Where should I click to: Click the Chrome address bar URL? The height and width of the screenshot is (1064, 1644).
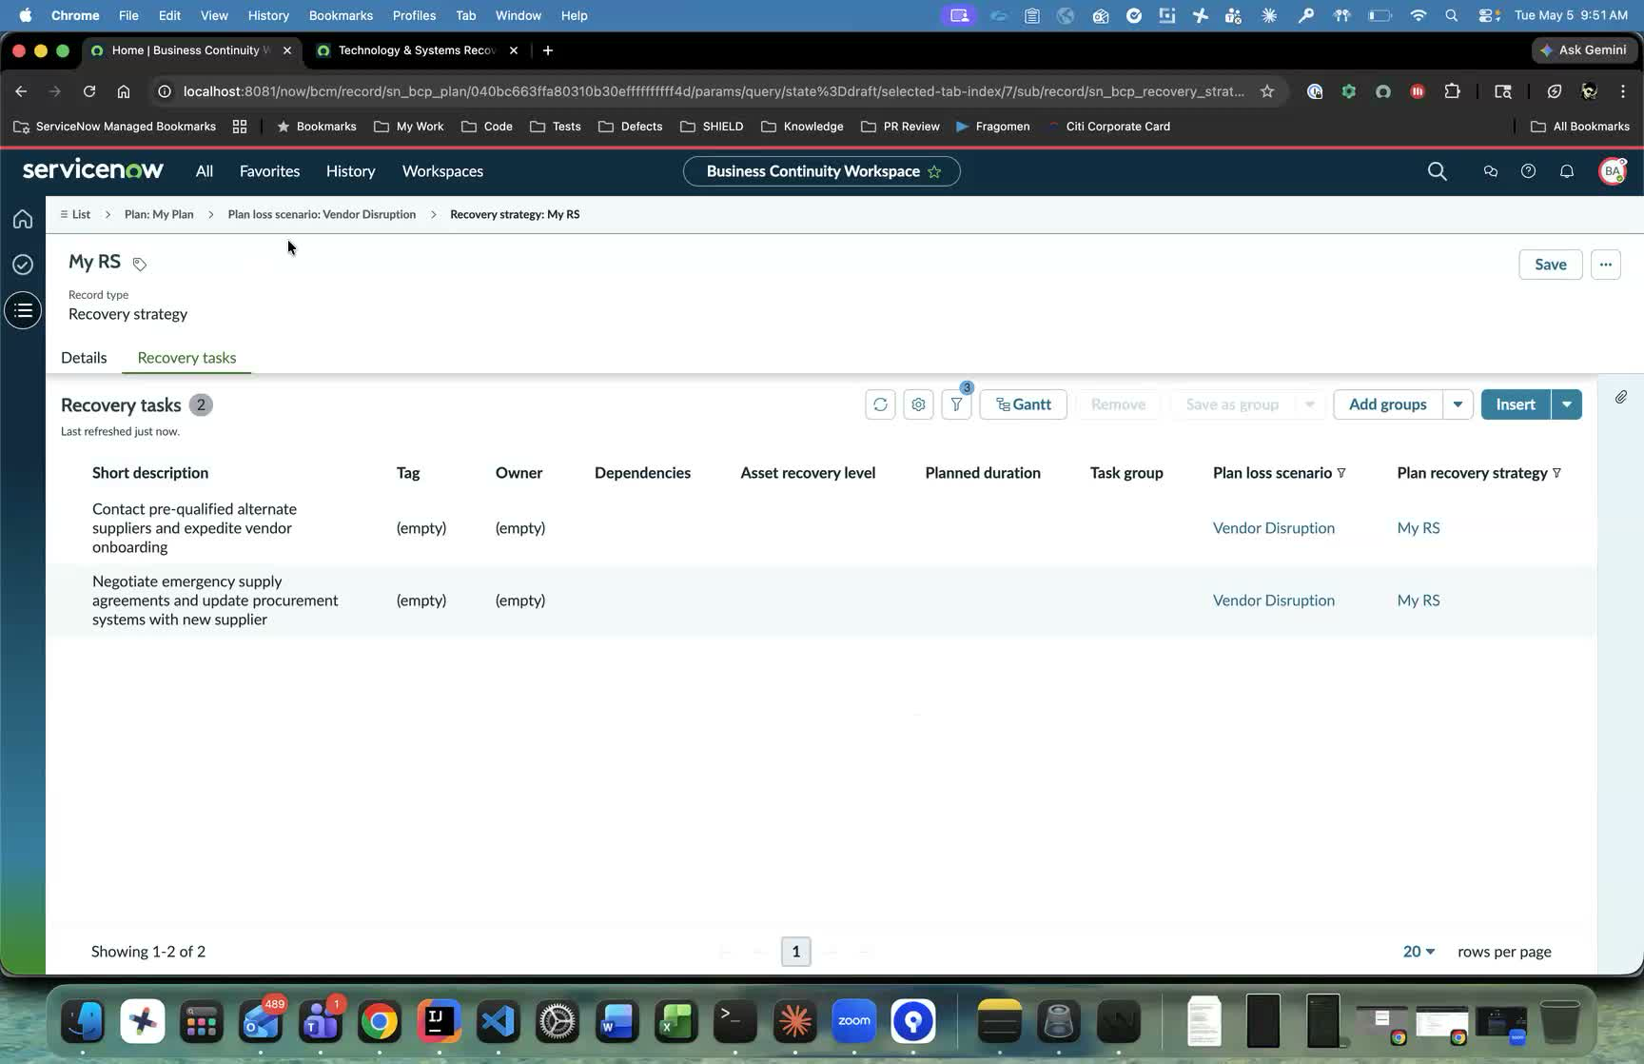tap(714, 91)
